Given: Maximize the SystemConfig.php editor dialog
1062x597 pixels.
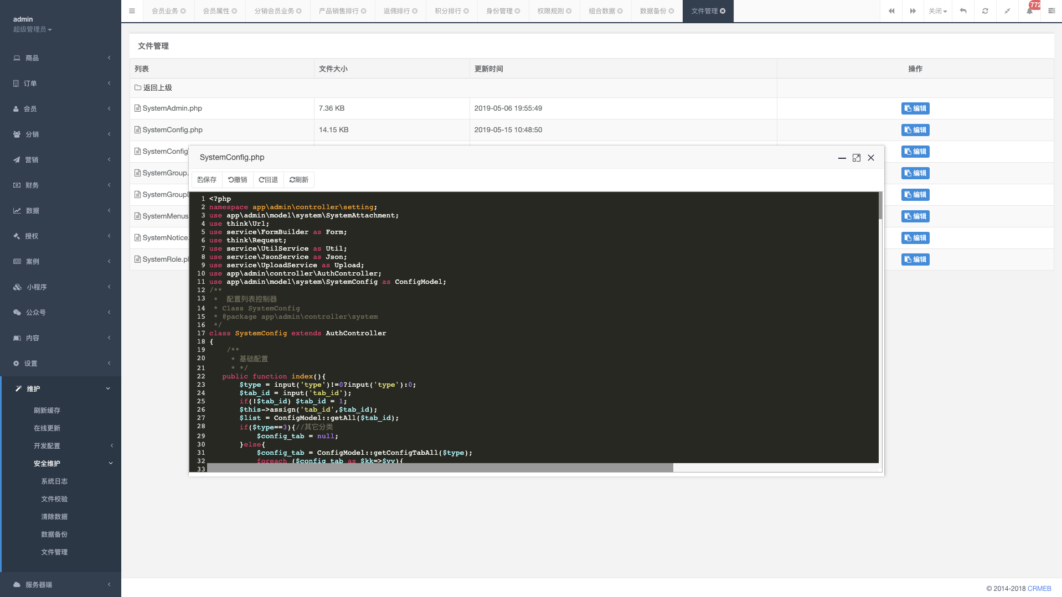Looking at the screenshot, I should pos(856,158).
